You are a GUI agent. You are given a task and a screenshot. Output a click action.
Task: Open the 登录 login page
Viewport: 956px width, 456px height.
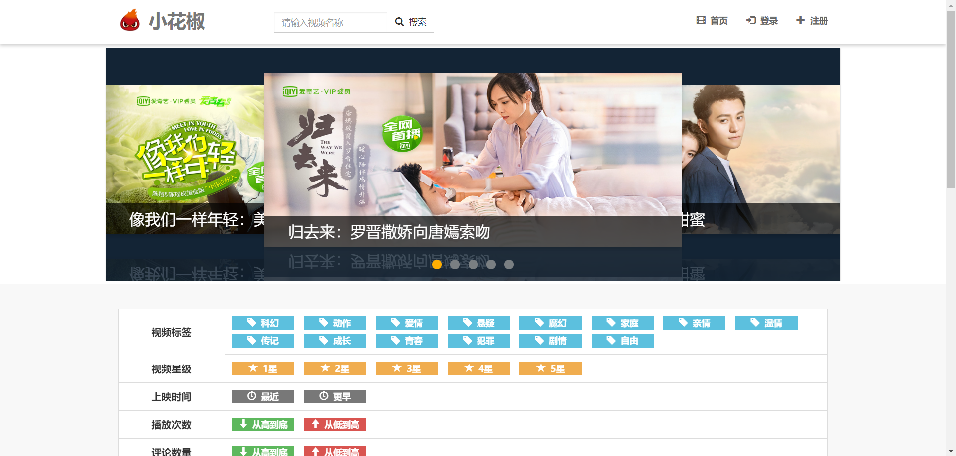(x=762, y=21)
